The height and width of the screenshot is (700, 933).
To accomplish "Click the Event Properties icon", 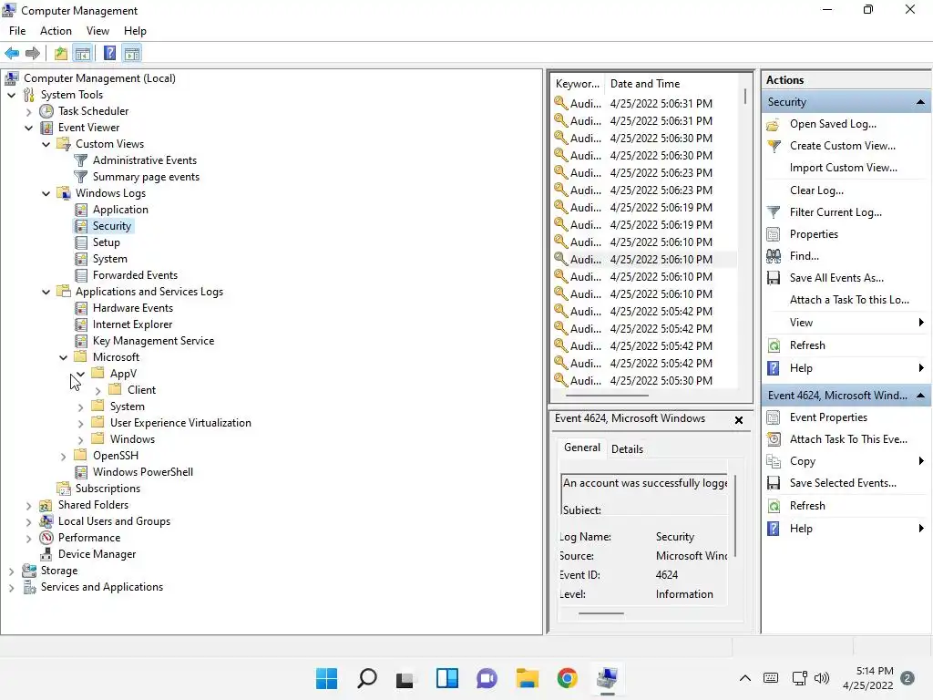I will pos(774,417).
